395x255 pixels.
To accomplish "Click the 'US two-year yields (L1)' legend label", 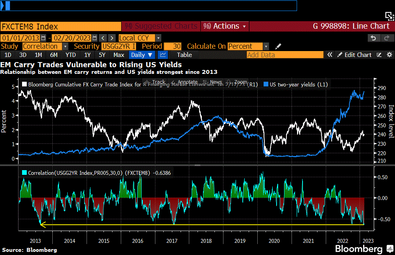I will [299, 84].
